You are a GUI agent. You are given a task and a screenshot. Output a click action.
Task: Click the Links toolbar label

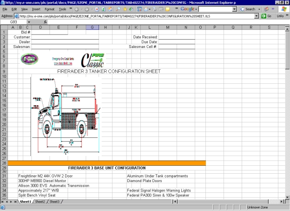tap(280, 16)
